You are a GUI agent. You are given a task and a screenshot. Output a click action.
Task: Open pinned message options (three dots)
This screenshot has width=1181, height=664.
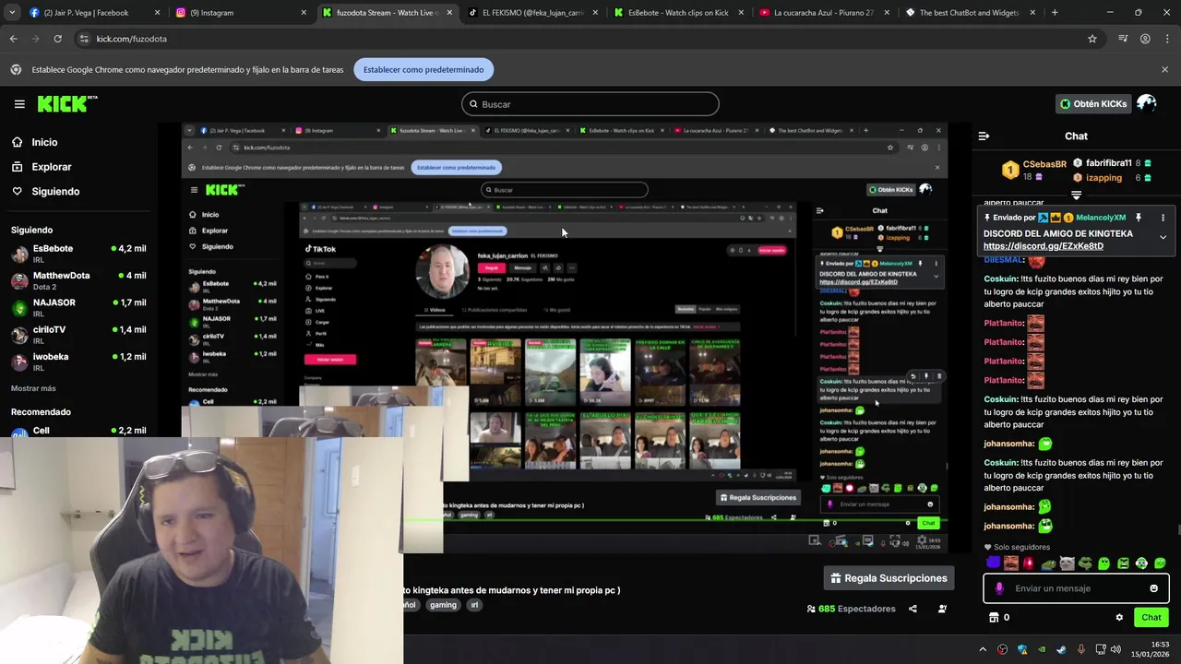1163,218
